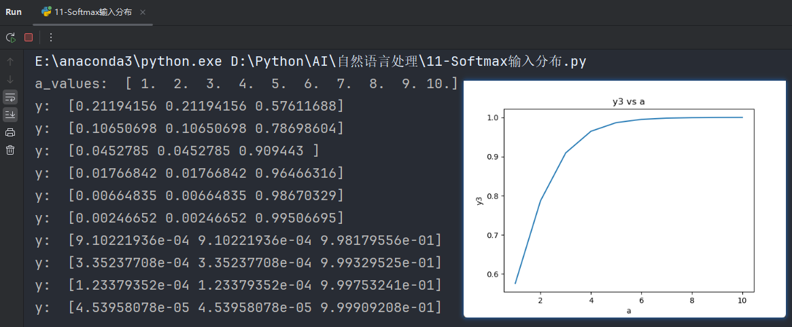Click output line with 0.99506695
Screen dimensions: 792x327
click(189, 218)
